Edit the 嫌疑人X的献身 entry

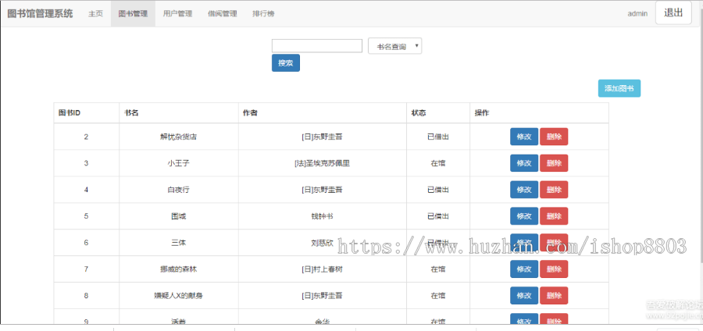[x=524, y=295]
